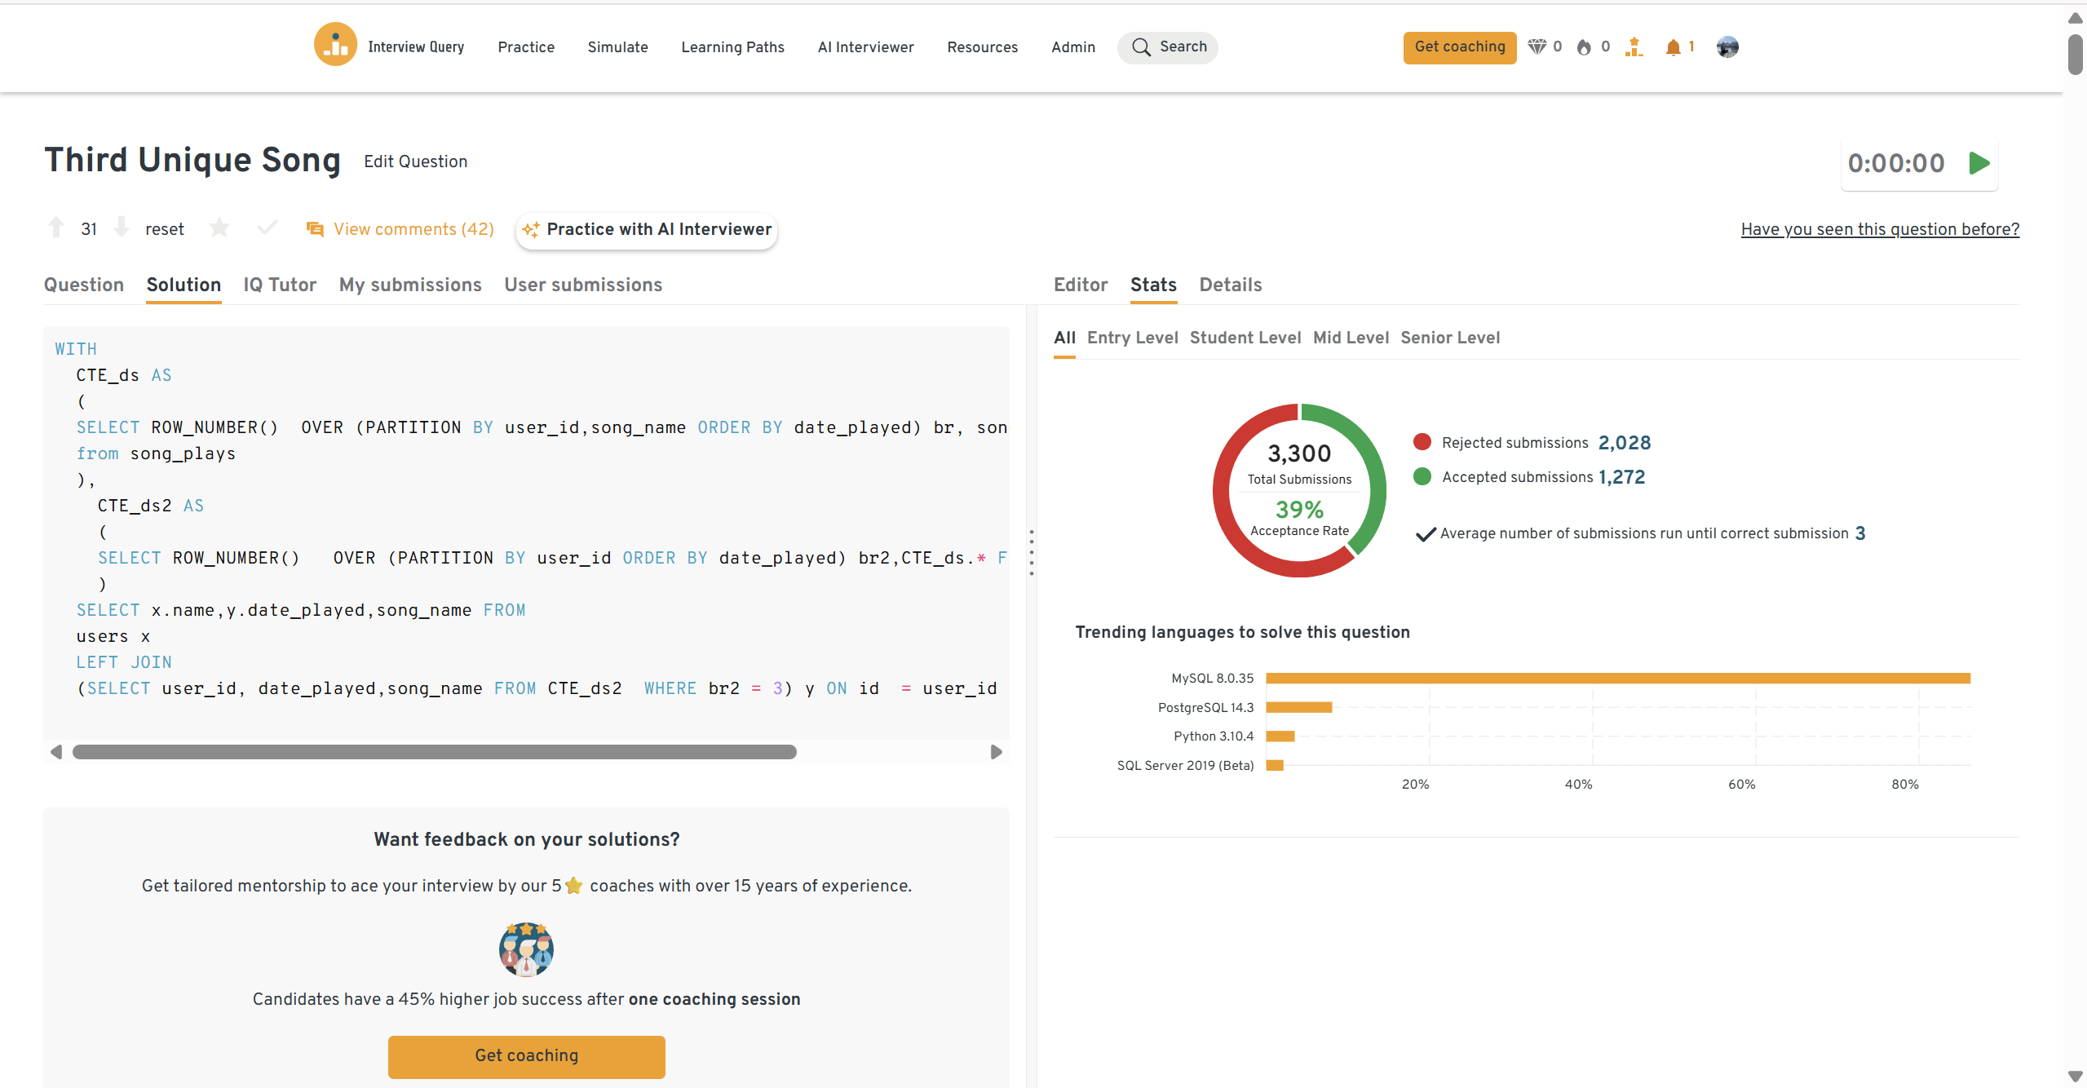Upvote the Third Unique Song question
This screenshot has width=2087, height=1088.
point(56,228)
